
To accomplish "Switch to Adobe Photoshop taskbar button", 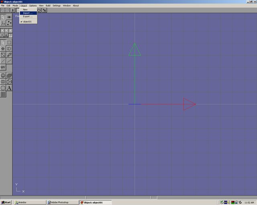I will pos(63,202).
